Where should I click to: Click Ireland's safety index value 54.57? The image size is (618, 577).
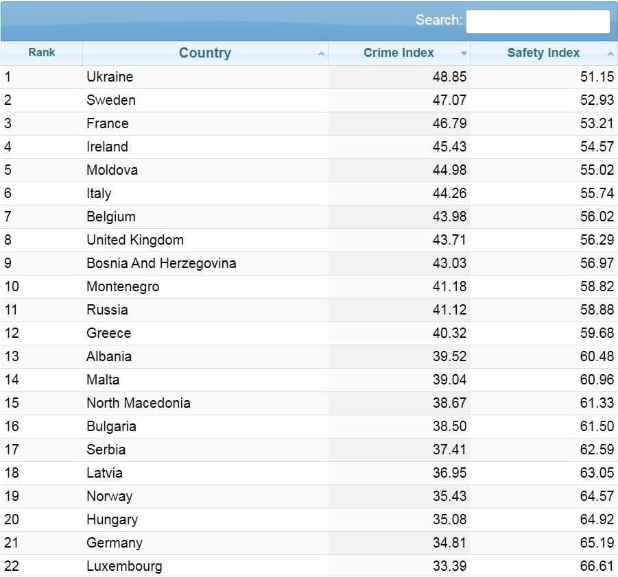[x=597, y=147]
